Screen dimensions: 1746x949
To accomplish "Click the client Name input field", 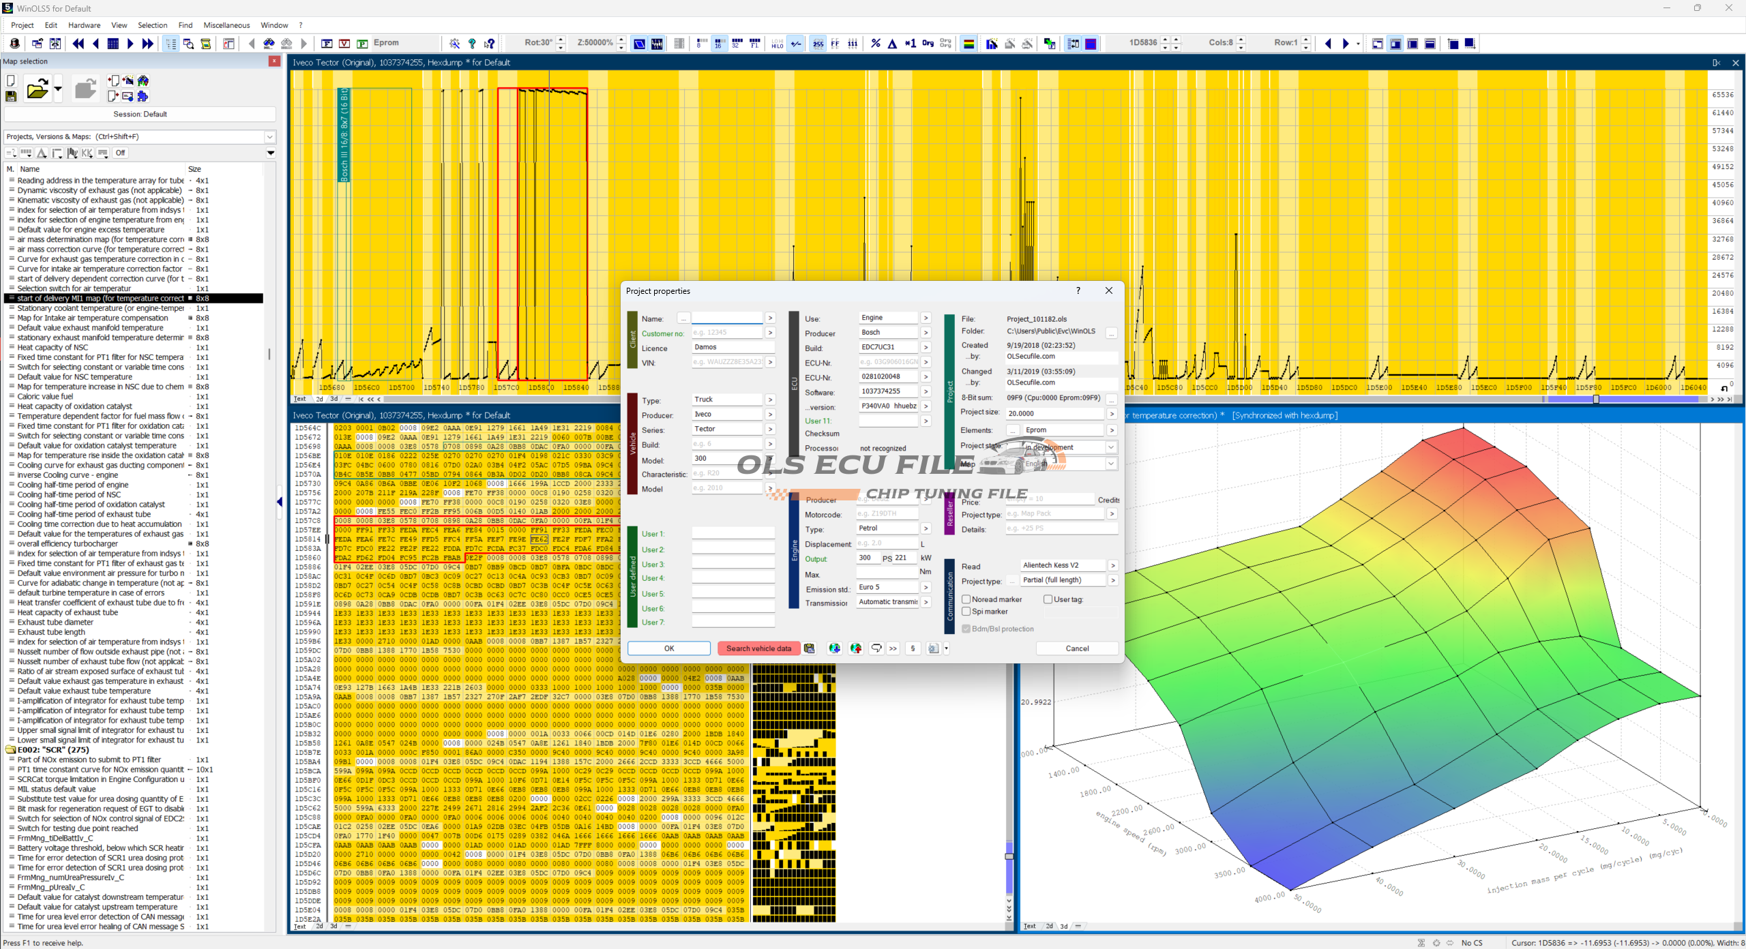I will (x=727, y=318).
